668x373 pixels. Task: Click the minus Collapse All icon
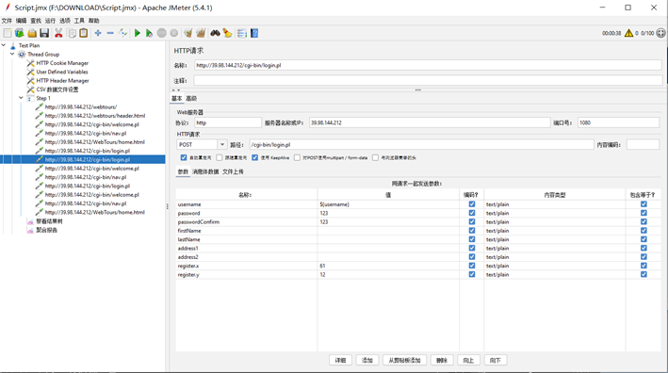point(110,33)
